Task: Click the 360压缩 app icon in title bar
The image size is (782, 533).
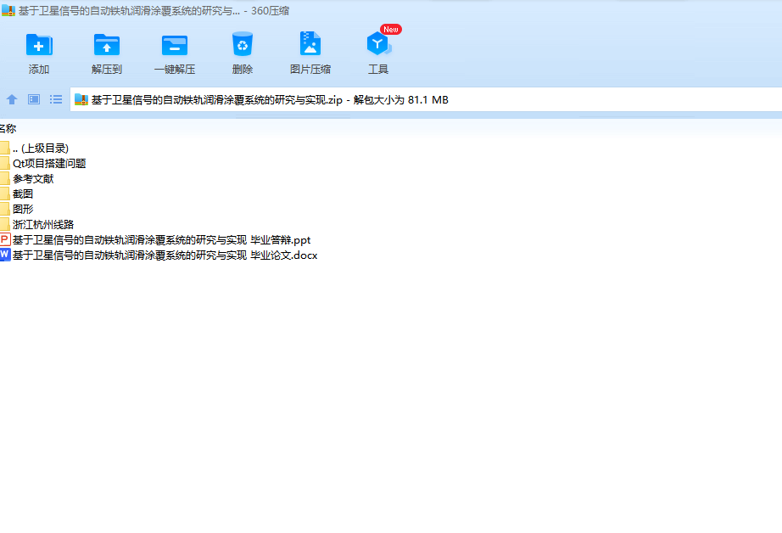Action: pos(8,10)
